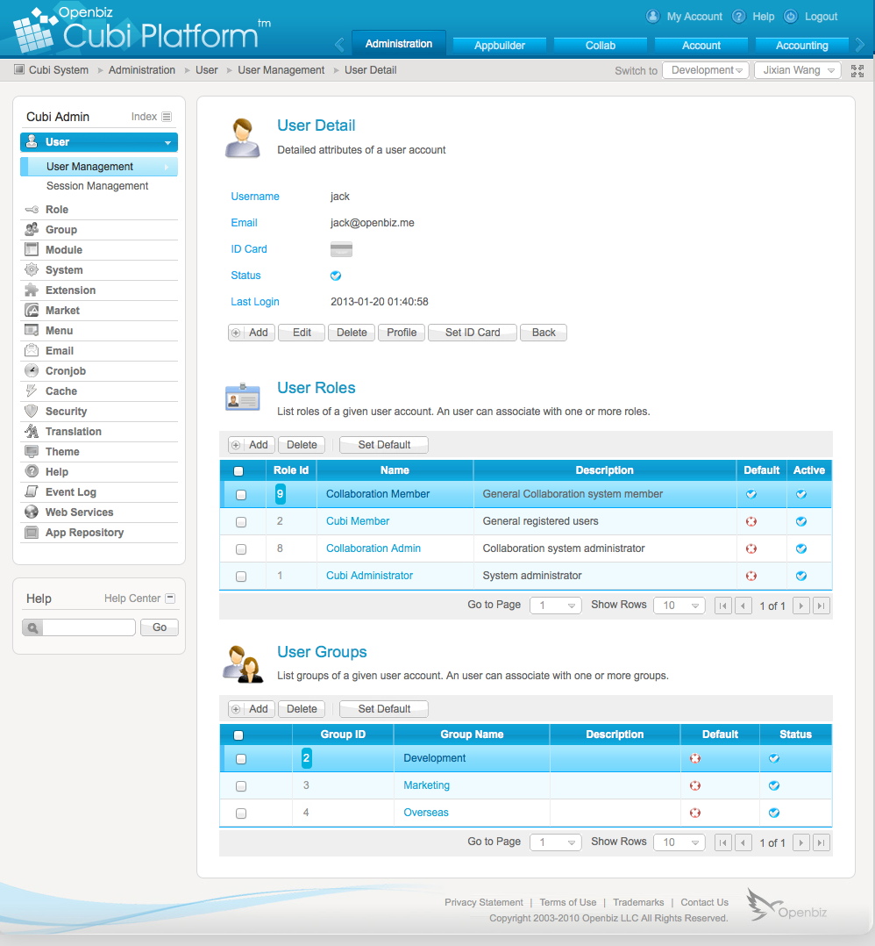Select the App Repository sidebar icon
The width and height of the screenshot is (875, 946).
click(32, 532)
